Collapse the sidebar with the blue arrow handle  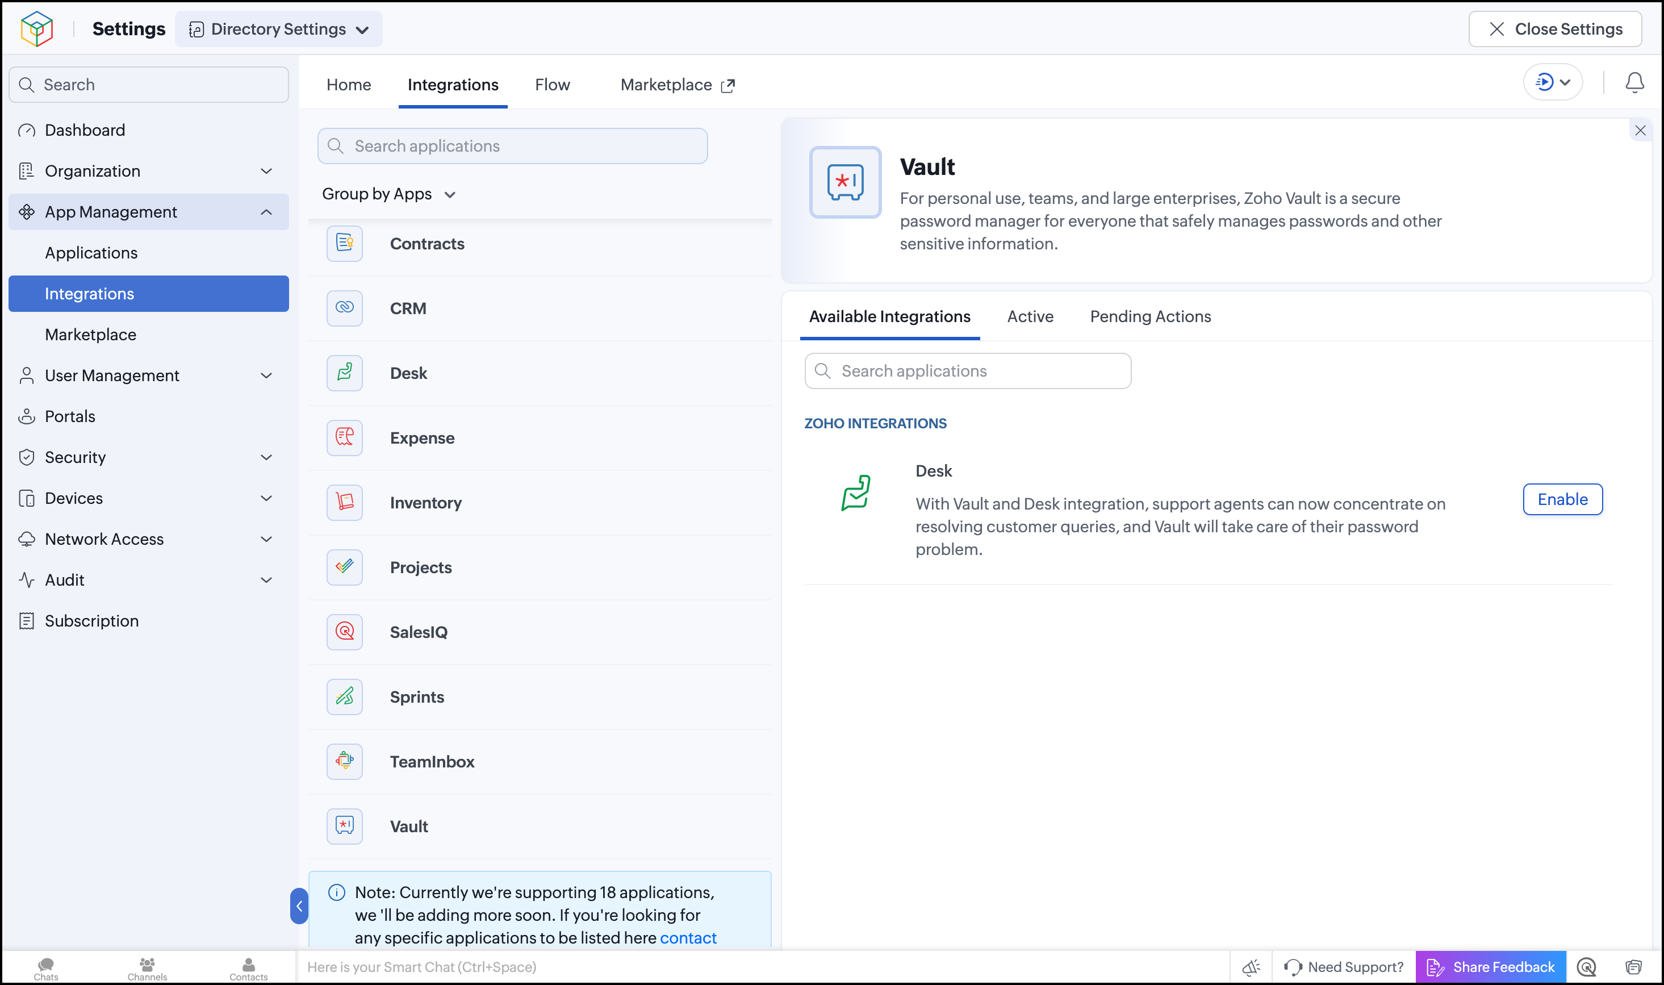tap(299, 905)
